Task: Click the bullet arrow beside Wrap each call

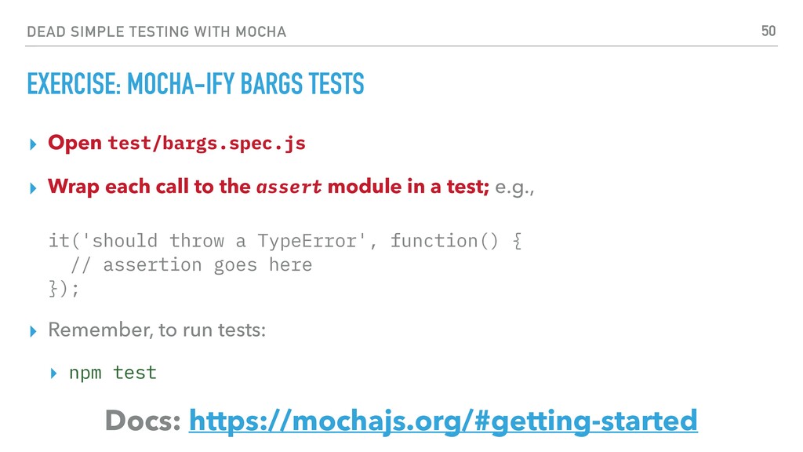Action: [33, 188]
